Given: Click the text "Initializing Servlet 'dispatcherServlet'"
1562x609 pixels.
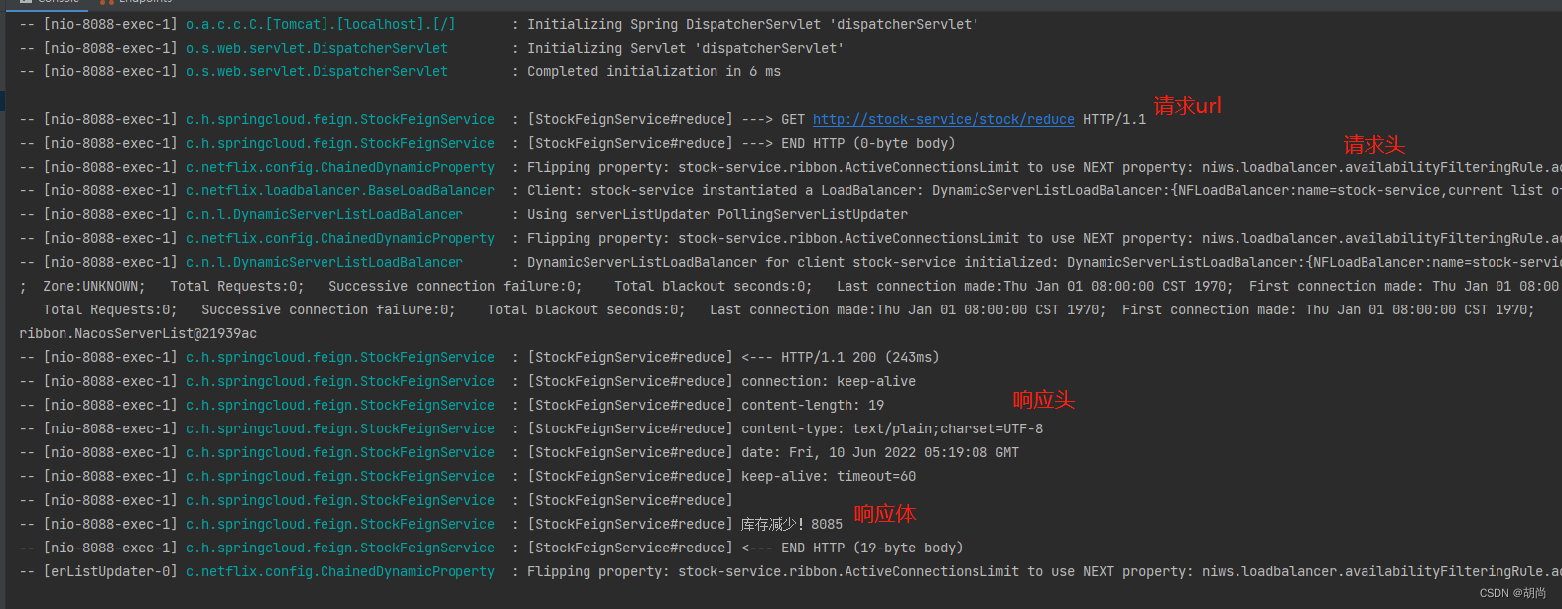Looking at the screenshot, I should pyautogui.click(x=685, y=48).
